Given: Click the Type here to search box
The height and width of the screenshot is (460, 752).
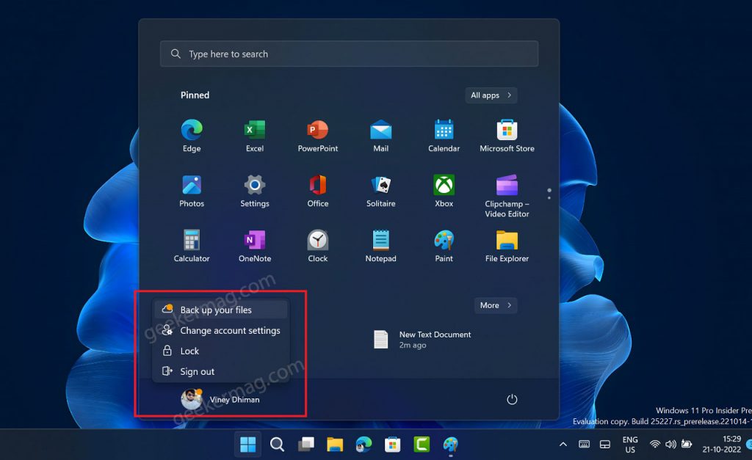Looking at the screenshot, I should [349, 54].
